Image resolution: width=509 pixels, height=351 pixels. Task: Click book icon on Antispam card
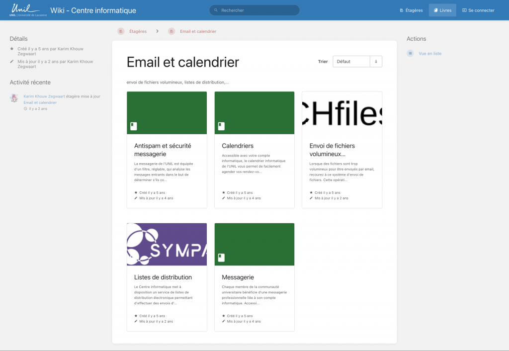point(133,126)
